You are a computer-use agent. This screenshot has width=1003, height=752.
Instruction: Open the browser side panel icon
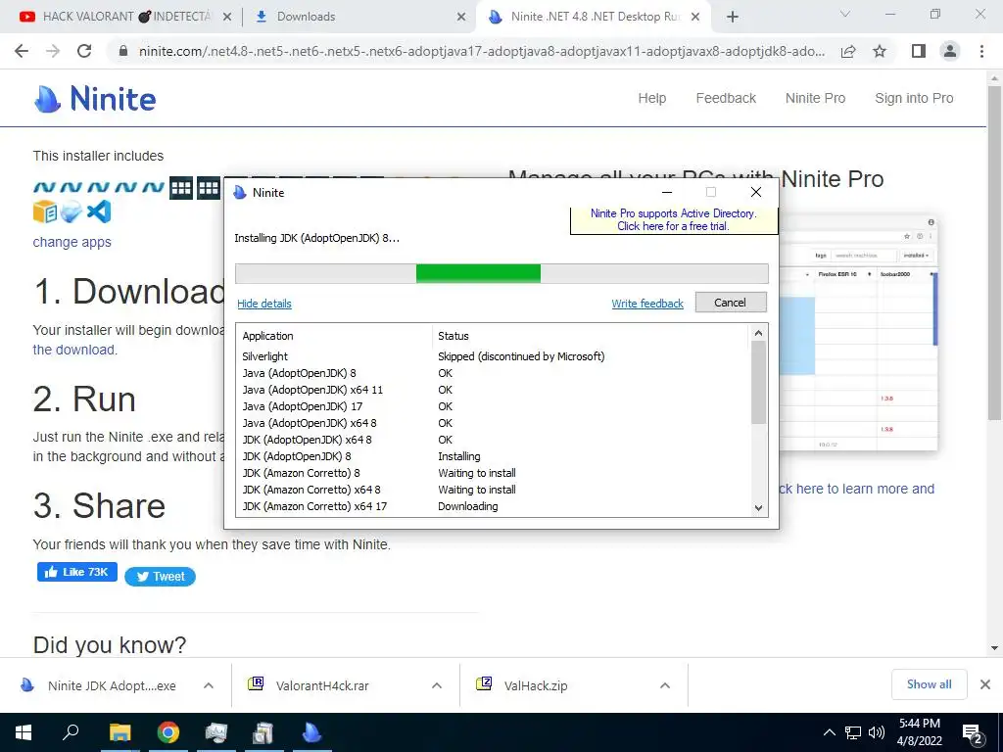[918, 51]
